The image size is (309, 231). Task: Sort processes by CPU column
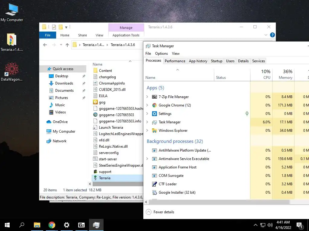(x=261, y=74)
